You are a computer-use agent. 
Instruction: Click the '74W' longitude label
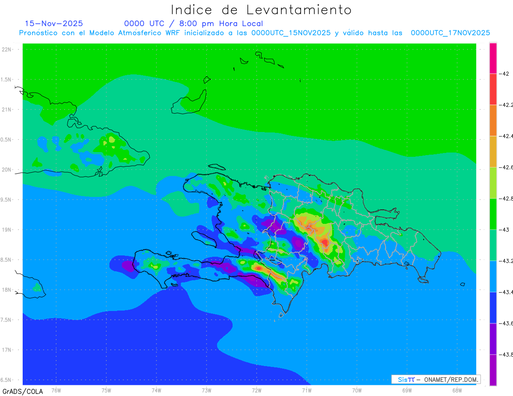click(156, 390)
